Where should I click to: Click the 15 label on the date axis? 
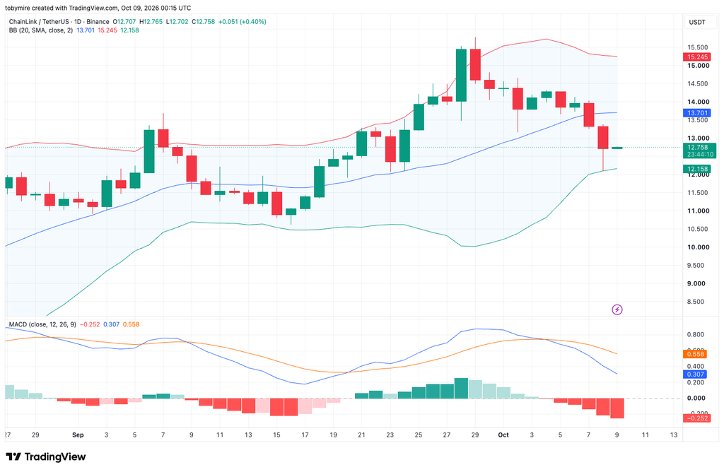[x=276, y=435]
